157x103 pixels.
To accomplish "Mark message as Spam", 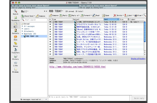I will 106,15.
